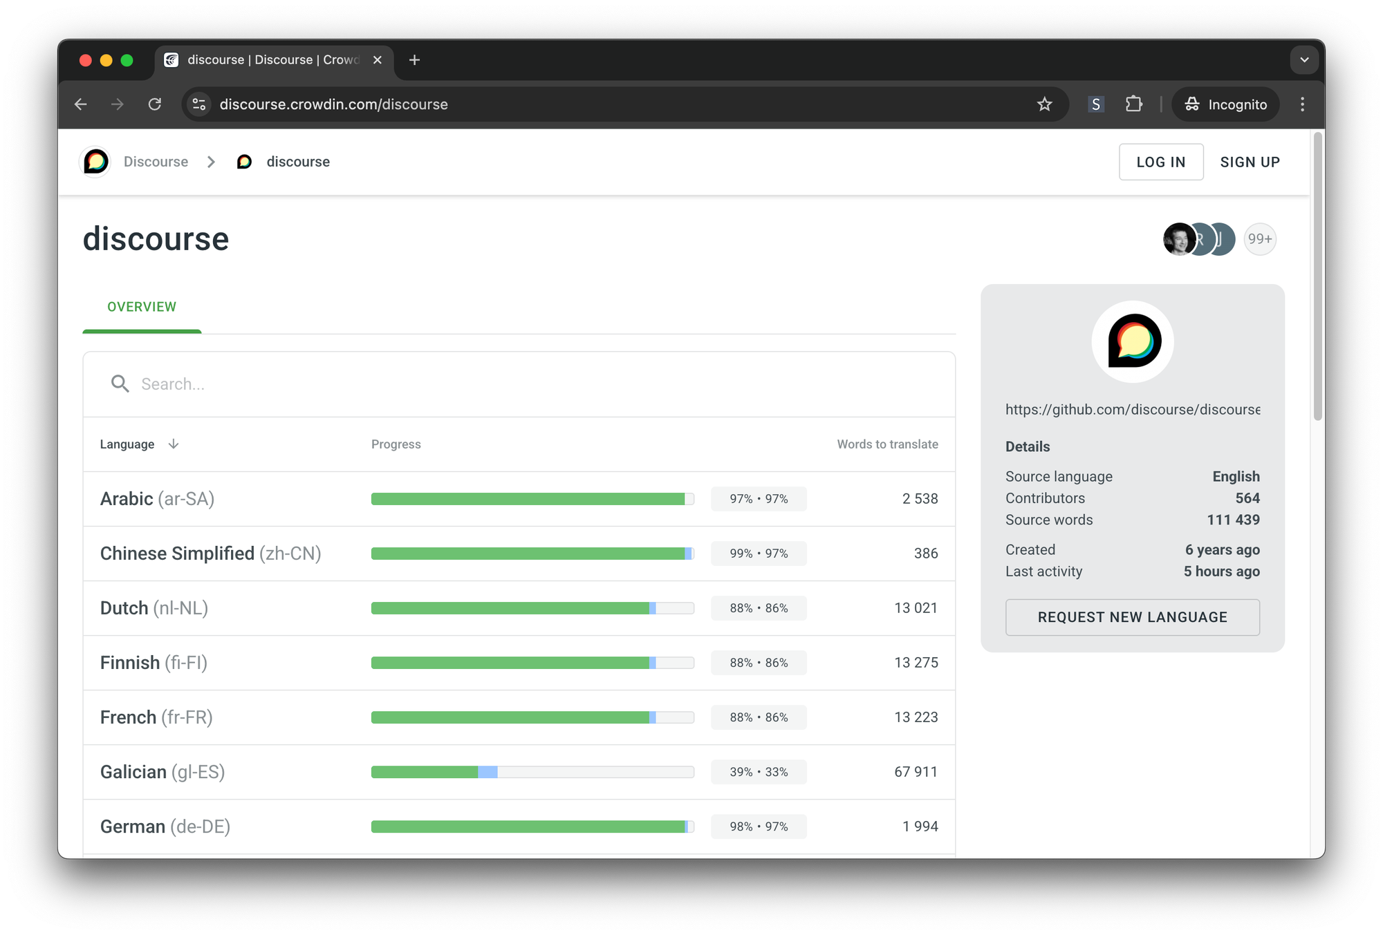Open a new browser tab
The width and height of the screenshot is (1383, 935).
pos(414,60)
